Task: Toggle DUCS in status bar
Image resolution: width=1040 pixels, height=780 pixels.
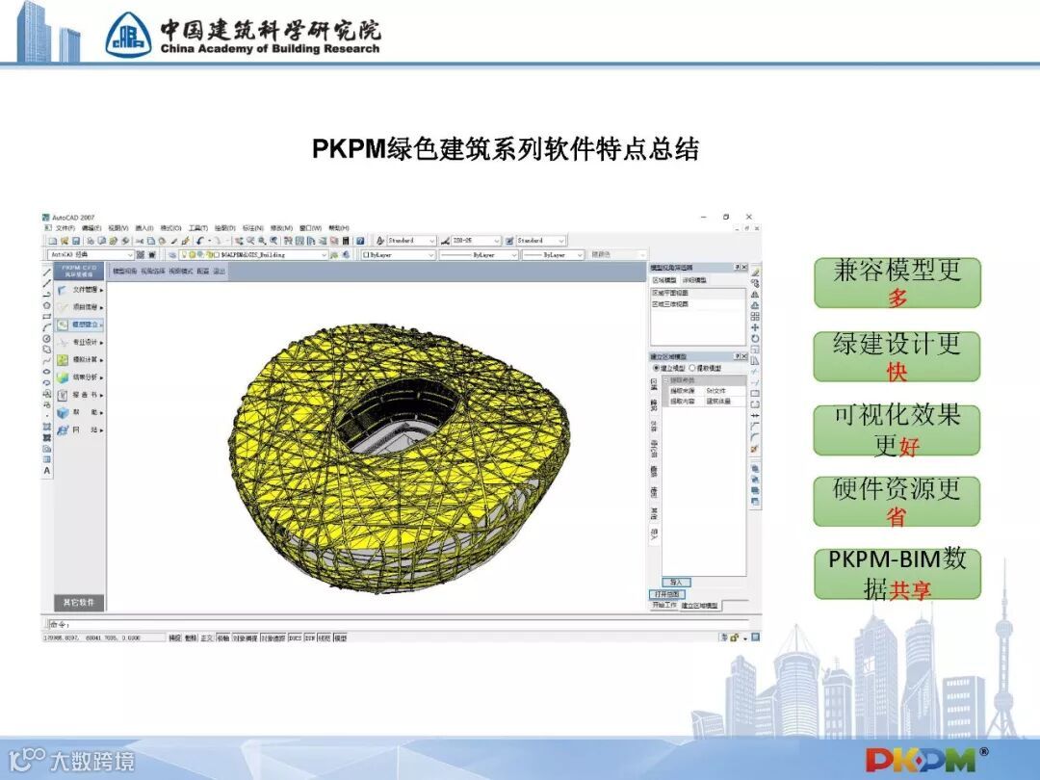Action: [296, 638]
